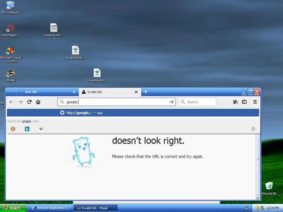
Task: Click the address bar containing google.
Action: [x=116, y=102]
